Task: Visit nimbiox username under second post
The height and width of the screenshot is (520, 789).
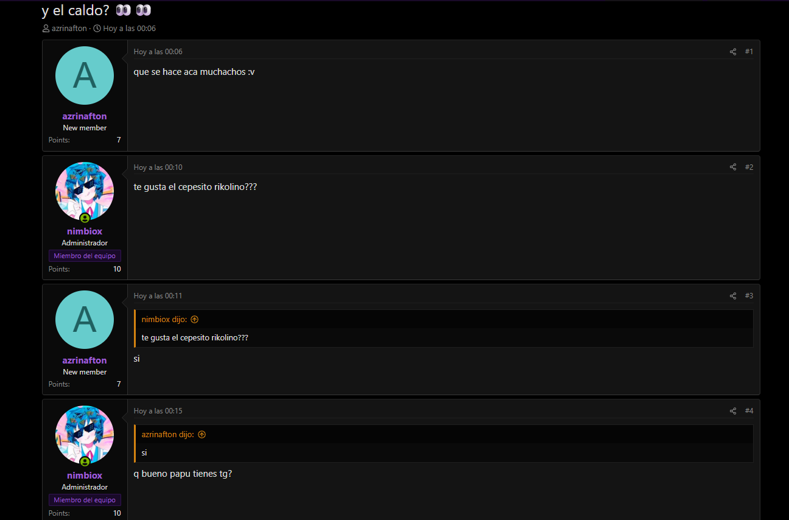Action: pyautogui.click(x=85, y=231)
